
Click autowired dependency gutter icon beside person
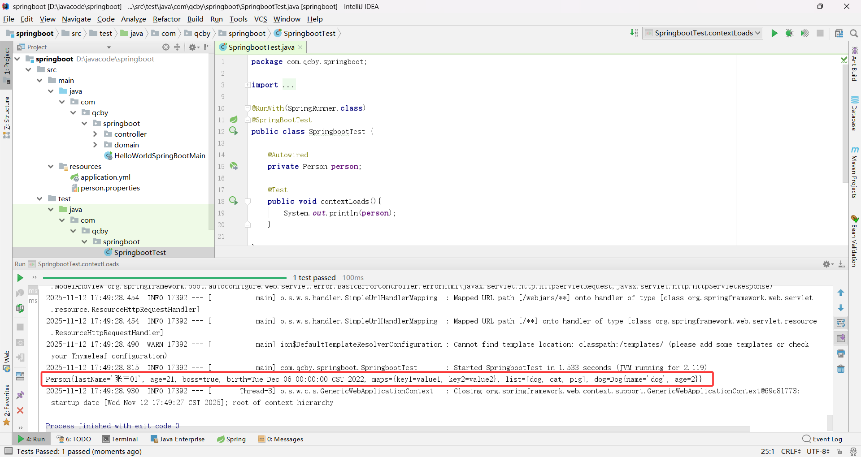tap(234, 166)
